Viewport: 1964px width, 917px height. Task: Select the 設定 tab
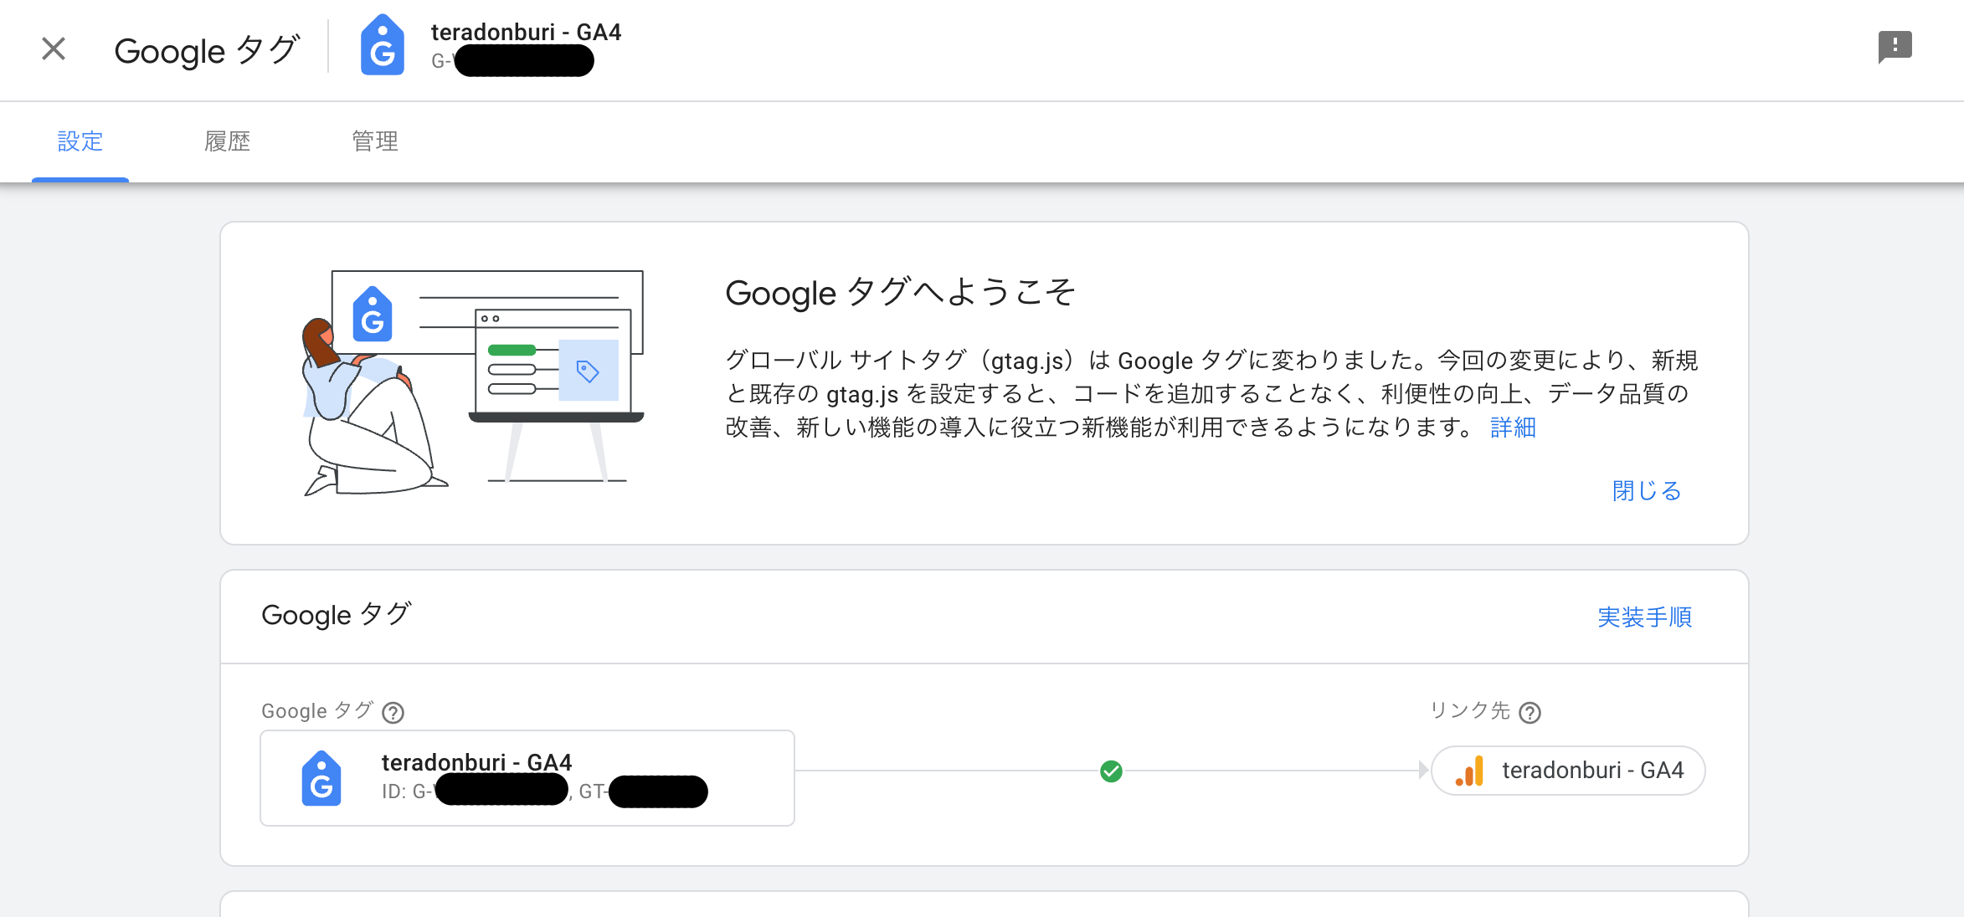80,141
